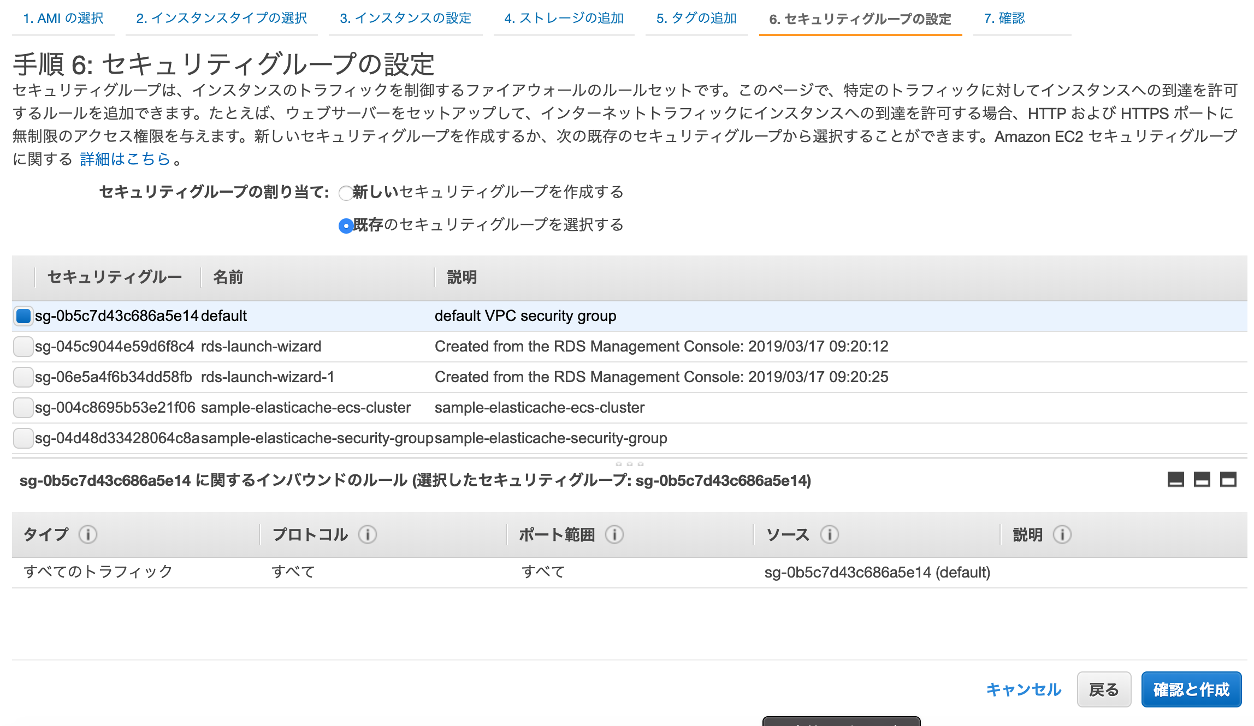Click description dated 2019/03/17 09:20:25
The width and height of the screenshot is (1254, 726).
(x=661, y=377)
